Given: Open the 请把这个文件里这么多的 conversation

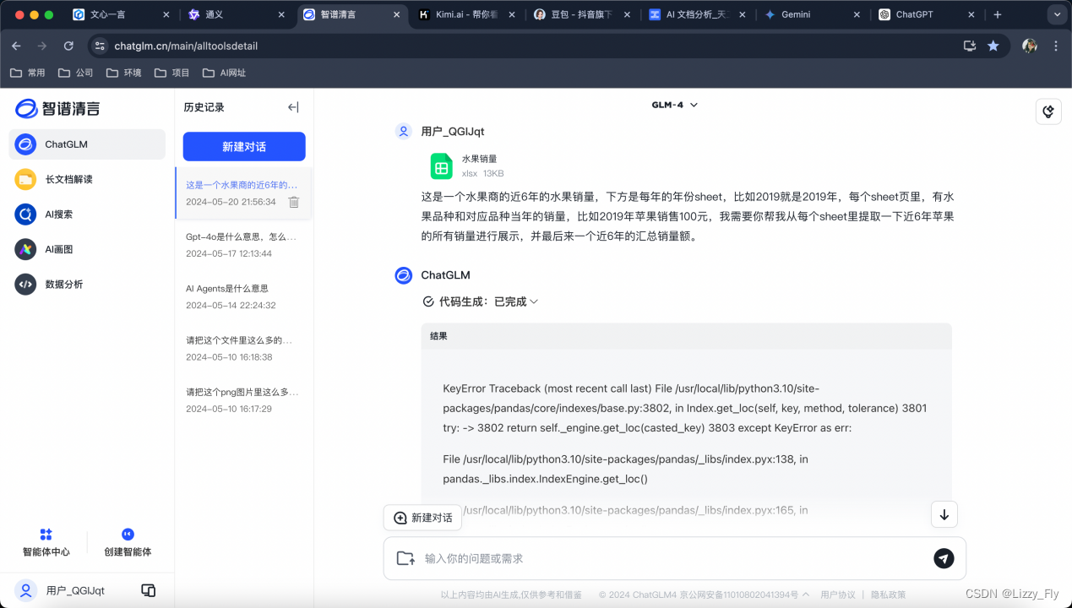Looking at the screenshot, I should pos(243,348).
